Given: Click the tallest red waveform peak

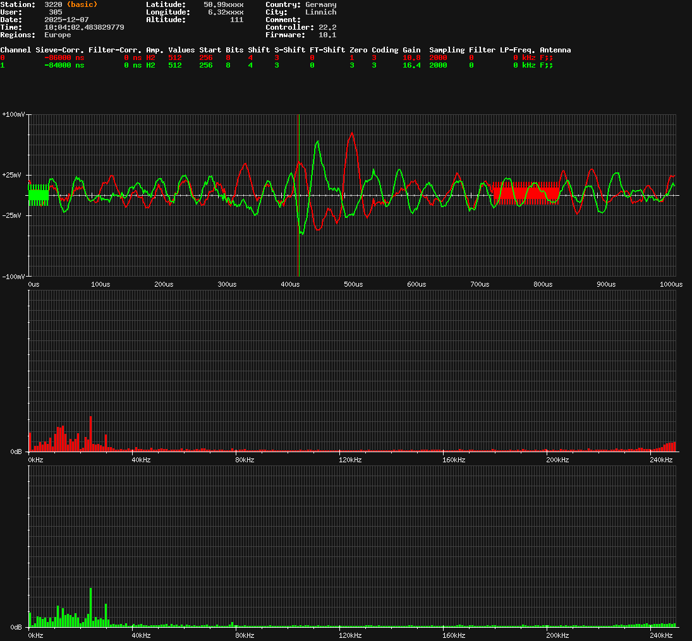Looking at the screenshot, I should click(352, 134).
